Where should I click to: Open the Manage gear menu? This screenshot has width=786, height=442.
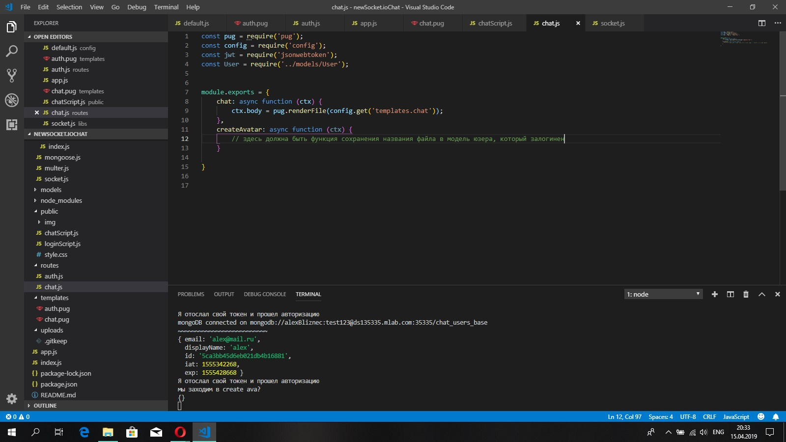pyautogui.click(x=12, y=399)
